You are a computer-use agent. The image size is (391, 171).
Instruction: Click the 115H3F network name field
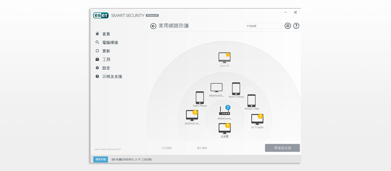point(264,26)
